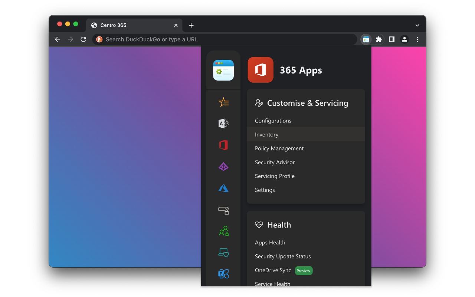Viewport: 475px width, 297px height.
Task: Open Servicing Profile
Action: (x=275, y=176)
